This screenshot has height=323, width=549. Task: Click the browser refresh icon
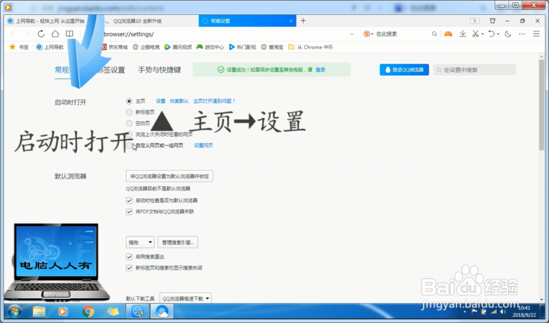(x=41, y=34)
